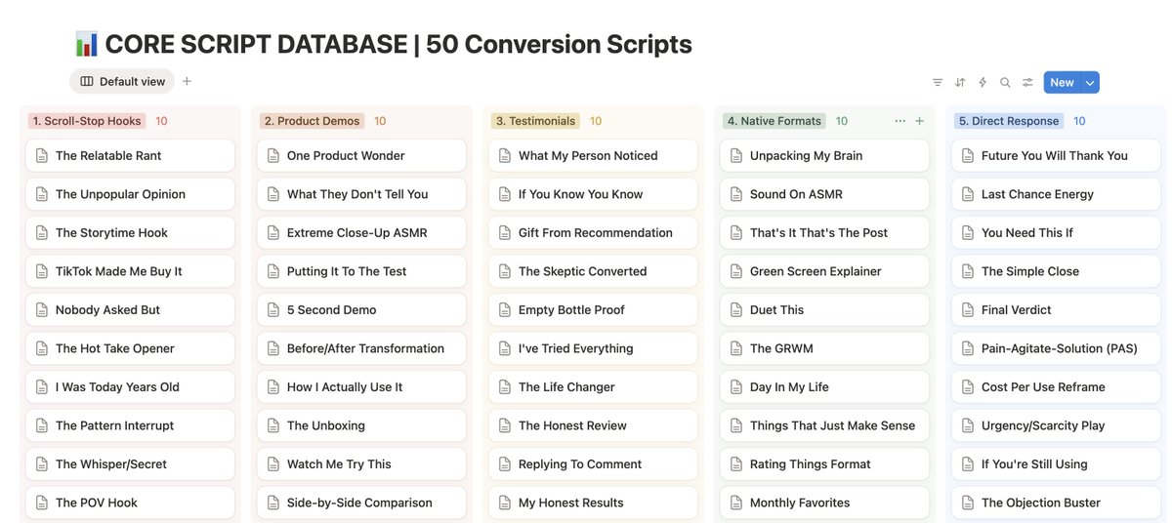
Task: Open the sort icon in the toolbar
Action: [x=960, y=83]
